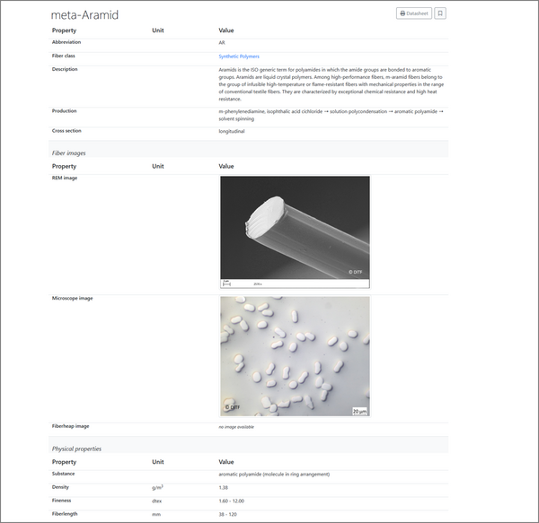
Task: Click the g/m³ unit in Density row
Action: (x=157, y=487)
